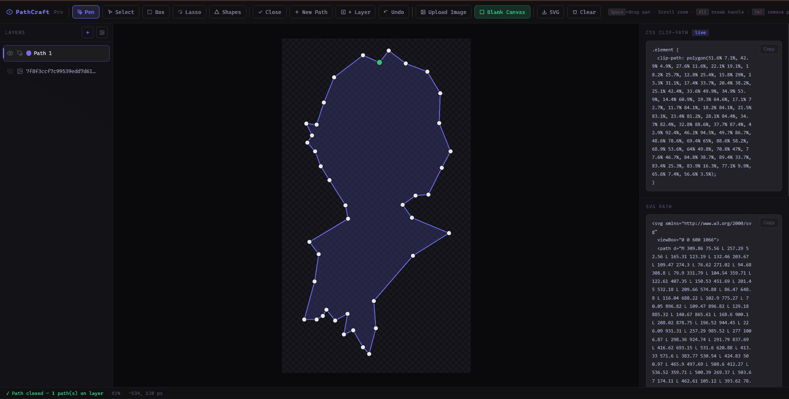This screenshot has width=789, height=399.
Task: Activate the Select tool
Action: (x=120, y=12)
